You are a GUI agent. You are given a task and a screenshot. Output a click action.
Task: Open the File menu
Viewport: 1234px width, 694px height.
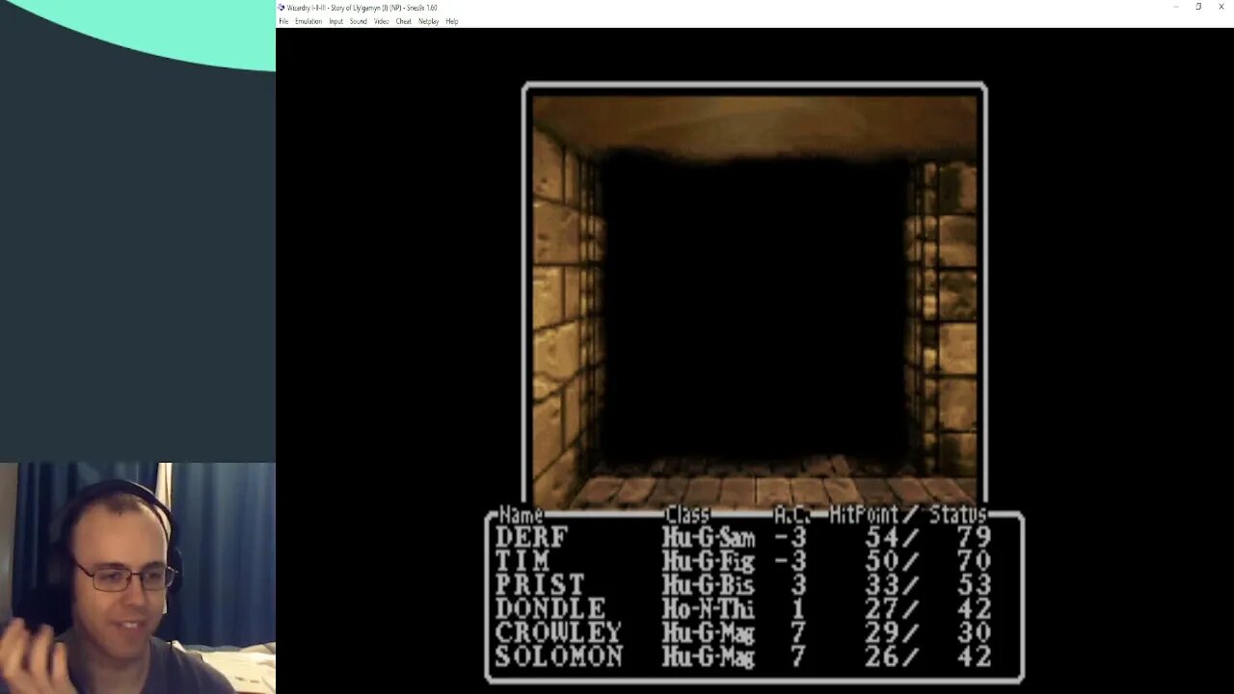(x=283, y=21)
